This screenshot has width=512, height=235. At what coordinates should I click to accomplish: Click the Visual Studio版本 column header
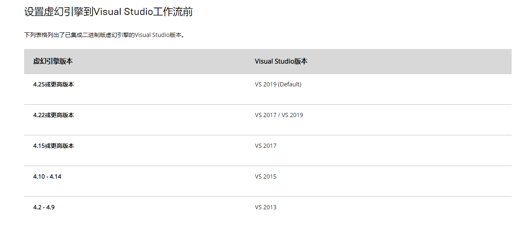coord(281,61)
